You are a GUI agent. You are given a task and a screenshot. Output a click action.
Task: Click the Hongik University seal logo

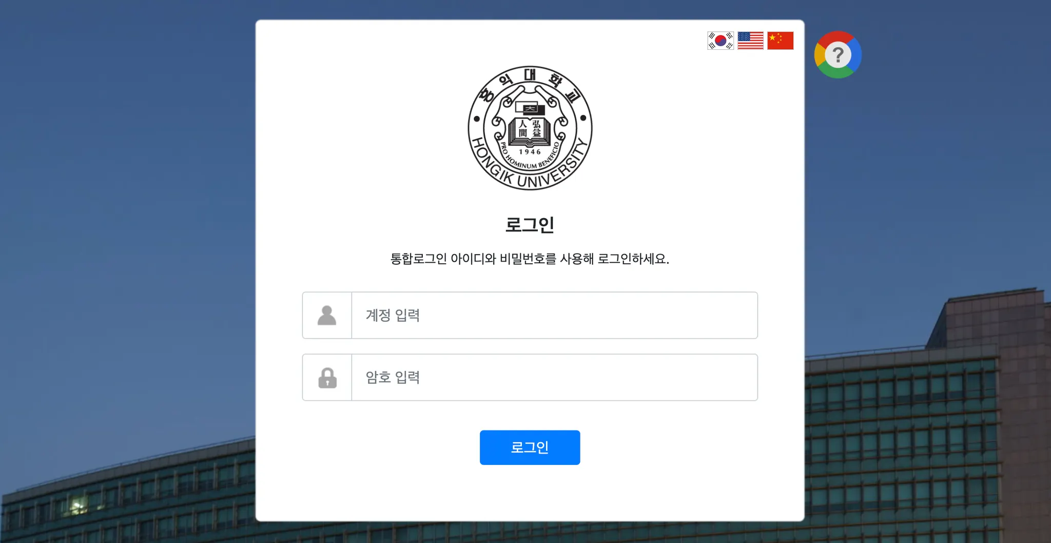coord(530,128)
